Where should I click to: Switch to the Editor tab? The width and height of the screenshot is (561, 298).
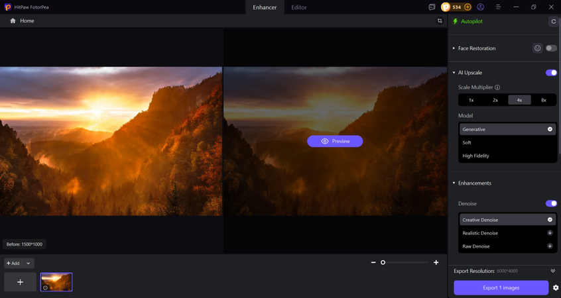pyautogui.click(x=299, y=7)
